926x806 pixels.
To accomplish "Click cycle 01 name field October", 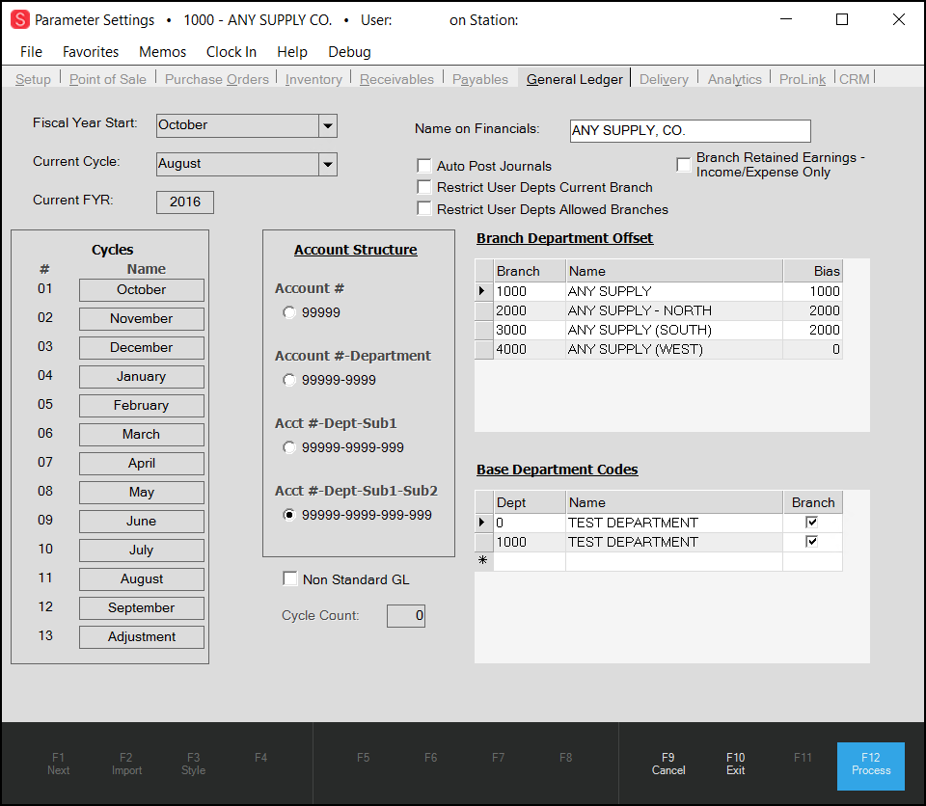I will (x=142, y=290).
